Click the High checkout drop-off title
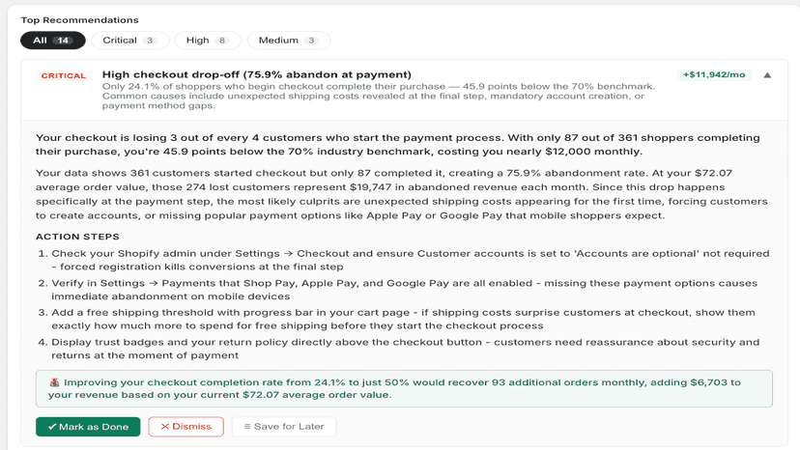 pyautogui.click(x=257, y=74)
